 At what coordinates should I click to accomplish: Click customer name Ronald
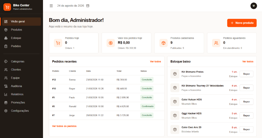pos(72,106)
